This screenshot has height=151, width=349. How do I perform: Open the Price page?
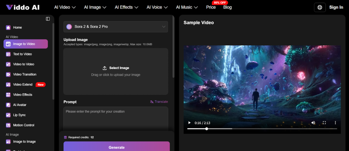(x=211, y=7)
